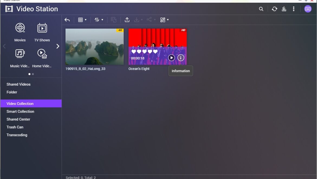Click the Video Station logo icon
The width and height of the screenshot is (317, 179).
point(9,9)
